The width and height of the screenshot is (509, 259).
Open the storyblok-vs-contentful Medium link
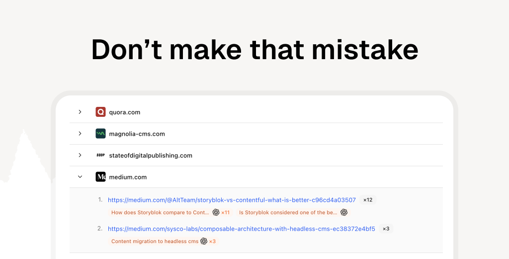(x=232, y=200)
